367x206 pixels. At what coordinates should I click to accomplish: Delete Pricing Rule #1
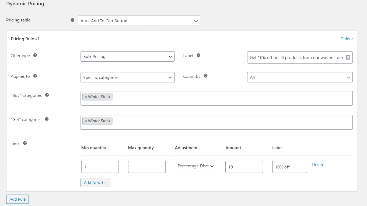point(347,39)
